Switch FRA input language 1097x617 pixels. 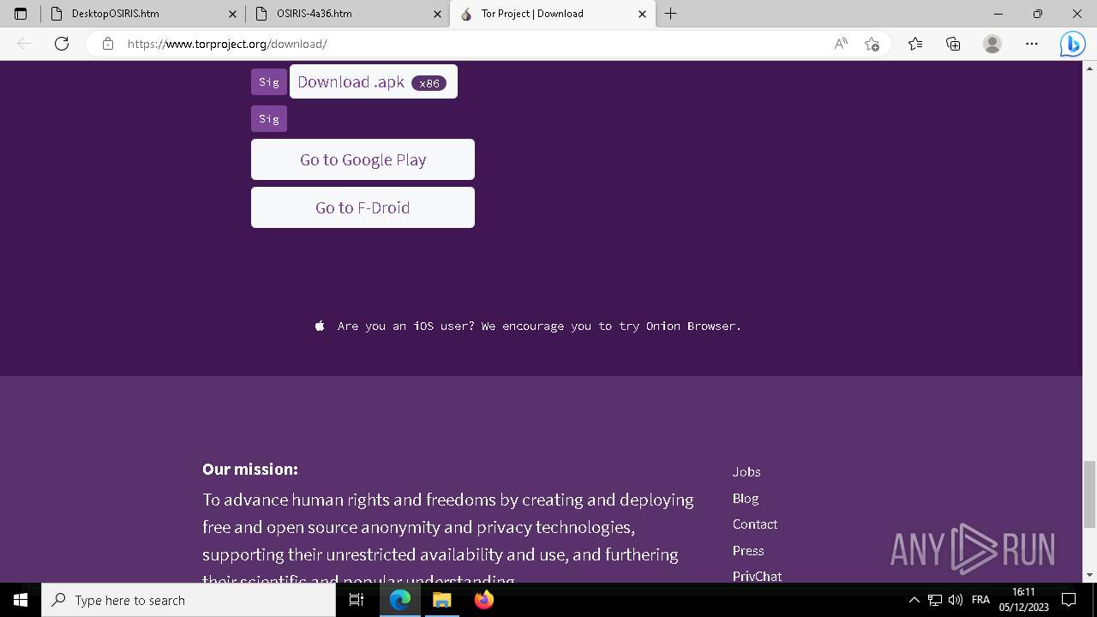[x=980, y=600]
